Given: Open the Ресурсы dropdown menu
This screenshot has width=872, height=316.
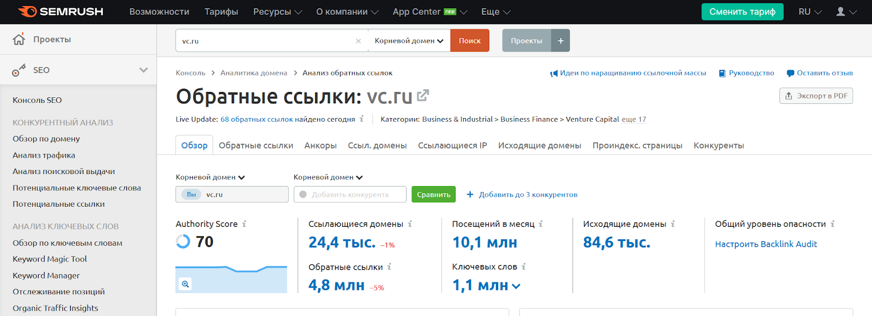Looking at the screenshot, I should coord(277,11).
